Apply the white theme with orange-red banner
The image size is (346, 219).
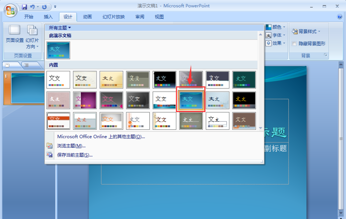coord(58,121)
